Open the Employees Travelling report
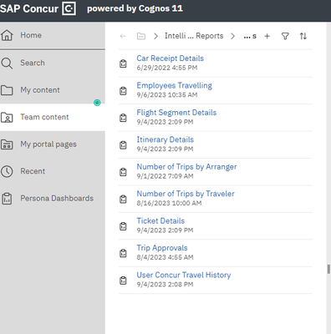The height and width of the screenshot is (334, 331). click(x=174, y=85)
